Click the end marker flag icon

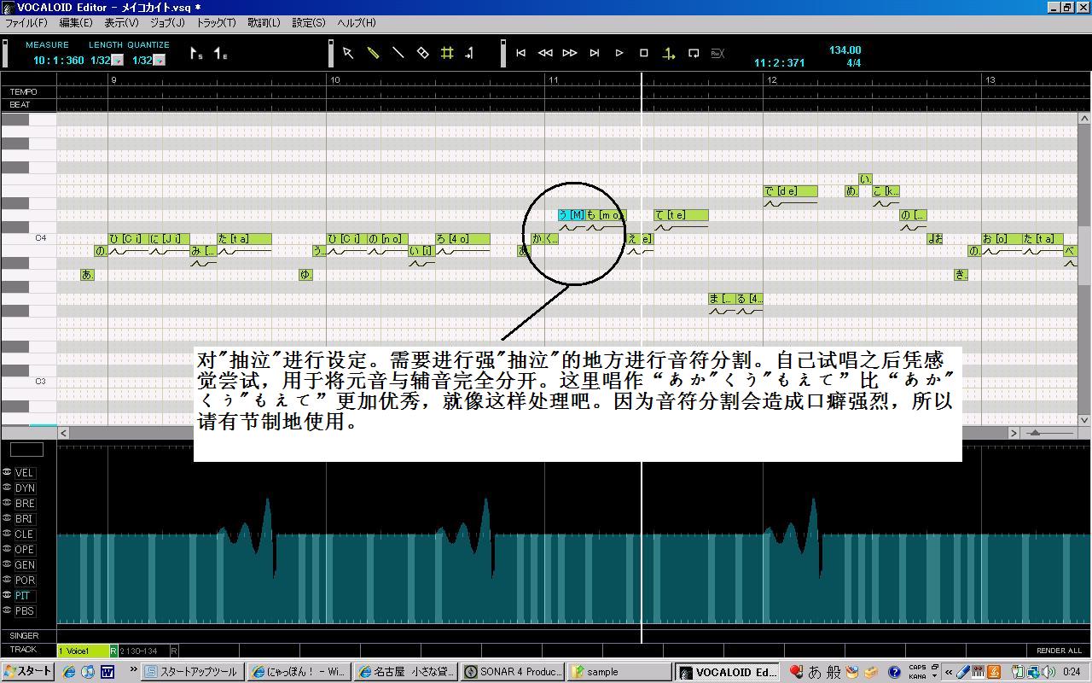pos(219,54)
